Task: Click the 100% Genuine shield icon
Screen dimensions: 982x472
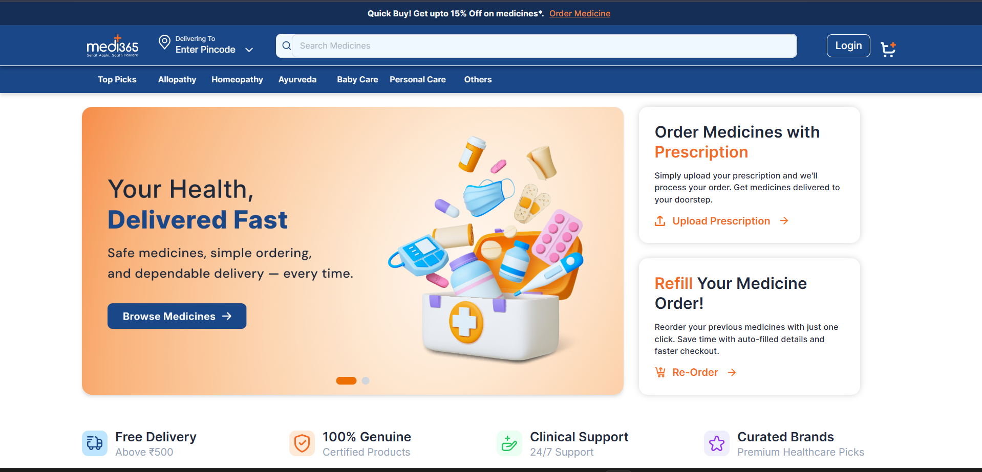Action: tap(302, 443)
